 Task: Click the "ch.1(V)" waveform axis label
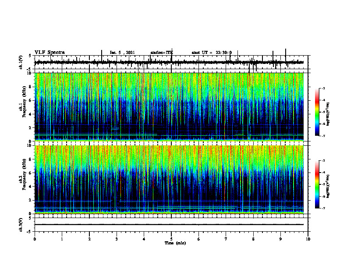(21, 62)
